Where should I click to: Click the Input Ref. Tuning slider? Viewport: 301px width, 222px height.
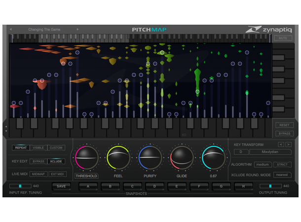point(20,186)
